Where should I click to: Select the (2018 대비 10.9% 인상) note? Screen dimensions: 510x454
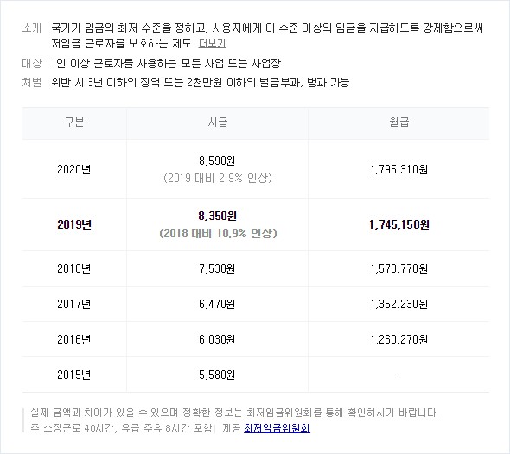[x=218, y=233]
